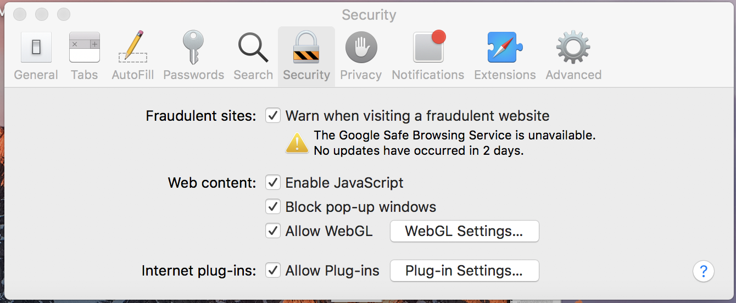Screen dimensions: 736x303
Task: Toggle the Allow WebGL checkbox
Action: pyautogui.click(x=273, y=231)
